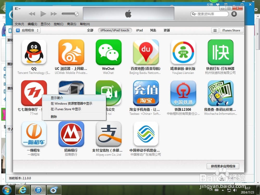260x195 pixels.
Task: Open iTunes from the Windows taskbar
Action: pos(38,190)
